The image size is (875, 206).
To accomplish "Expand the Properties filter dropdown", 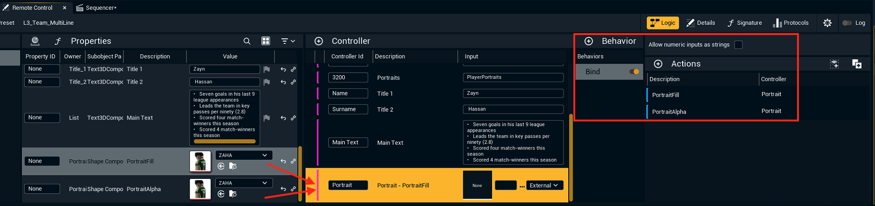I will (x=288, y=41).
